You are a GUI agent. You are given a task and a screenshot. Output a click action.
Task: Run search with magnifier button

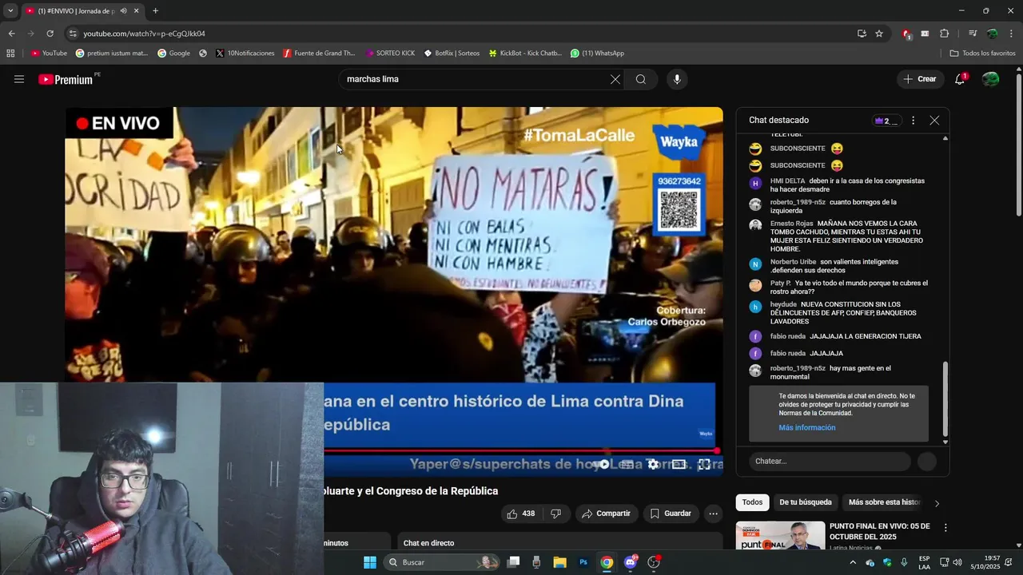coord(641,79)
